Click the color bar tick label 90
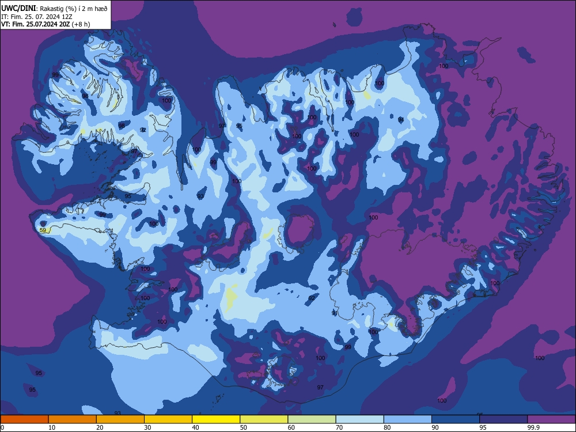The image size is (576, 432). coord(435,427)
